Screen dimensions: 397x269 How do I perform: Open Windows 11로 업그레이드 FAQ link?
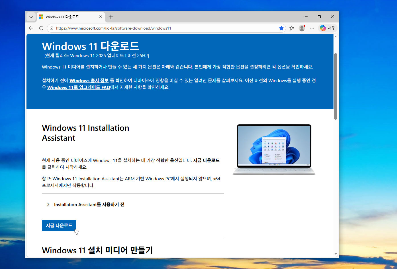(x=79, y=87)
